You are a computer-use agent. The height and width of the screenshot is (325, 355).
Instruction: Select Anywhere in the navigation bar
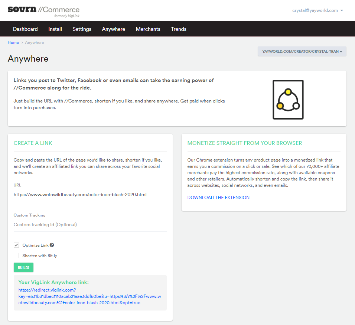(113, 29)
